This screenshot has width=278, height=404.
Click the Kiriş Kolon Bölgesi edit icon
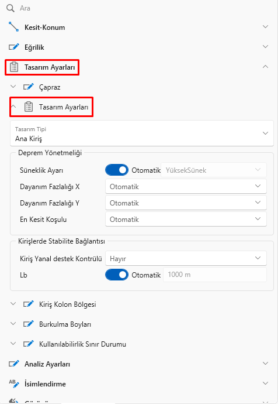tap(29, 304)
